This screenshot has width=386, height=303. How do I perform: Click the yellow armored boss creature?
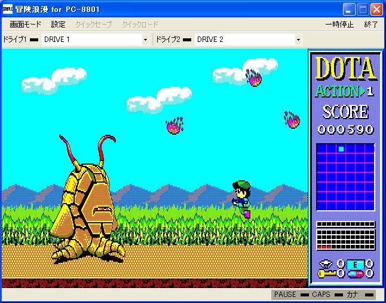(x=87, y=199)
